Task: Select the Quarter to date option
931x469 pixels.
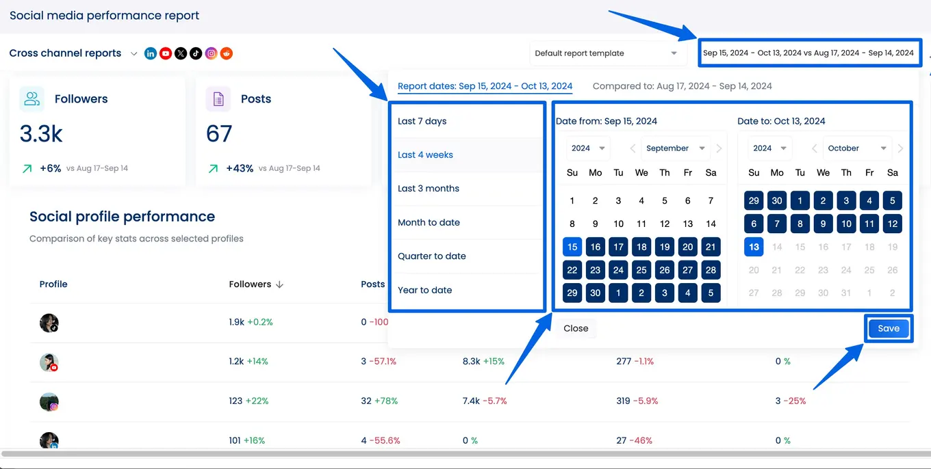Action: [431, 256]
